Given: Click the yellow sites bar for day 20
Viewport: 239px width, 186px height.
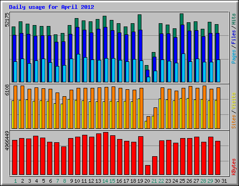Looking at the screenshot, I should (x=146, y=125).
